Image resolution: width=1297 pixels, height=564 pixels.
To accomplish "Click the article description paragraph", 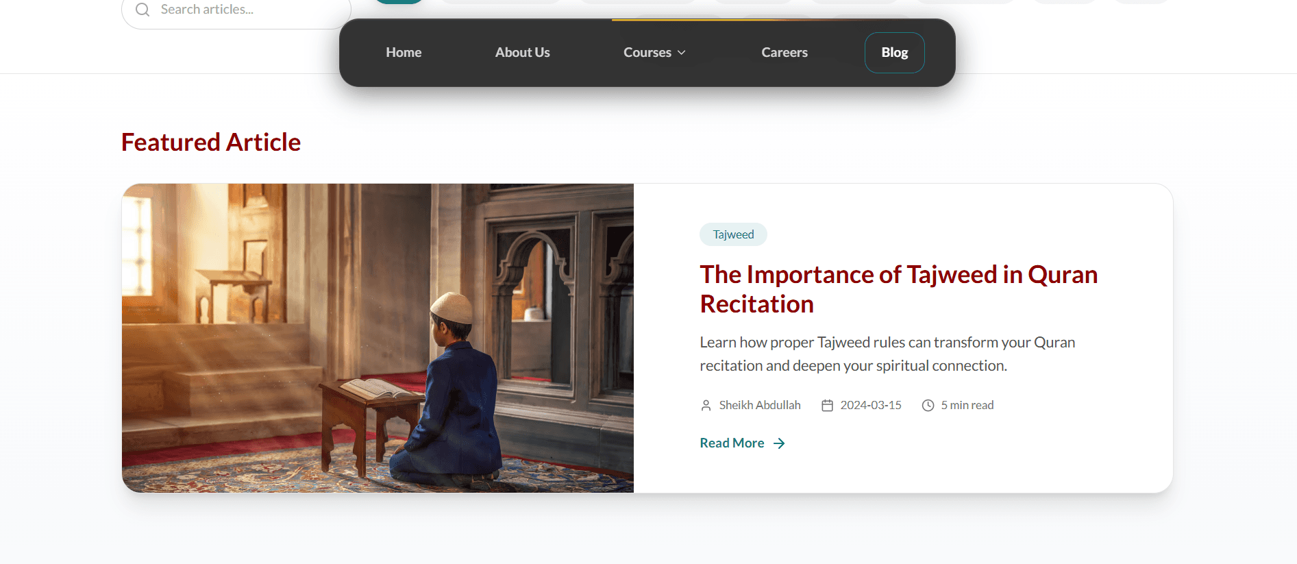I will click(887, 354).
